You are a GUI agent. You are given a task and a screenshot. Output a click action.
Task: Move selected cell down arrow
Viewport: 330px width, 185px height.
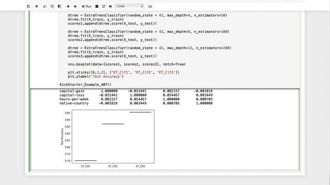point(75,7)
